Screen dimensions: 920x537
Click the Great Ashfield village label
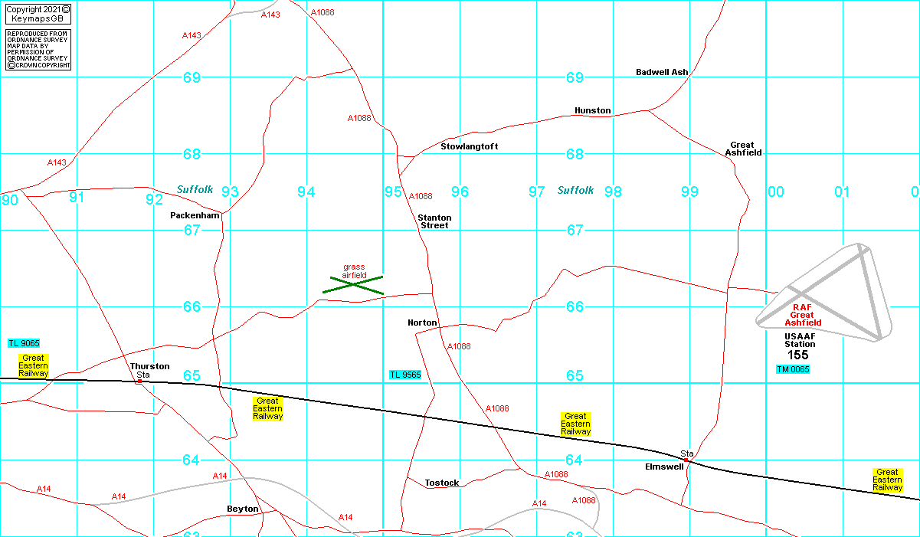pos(743,149)
